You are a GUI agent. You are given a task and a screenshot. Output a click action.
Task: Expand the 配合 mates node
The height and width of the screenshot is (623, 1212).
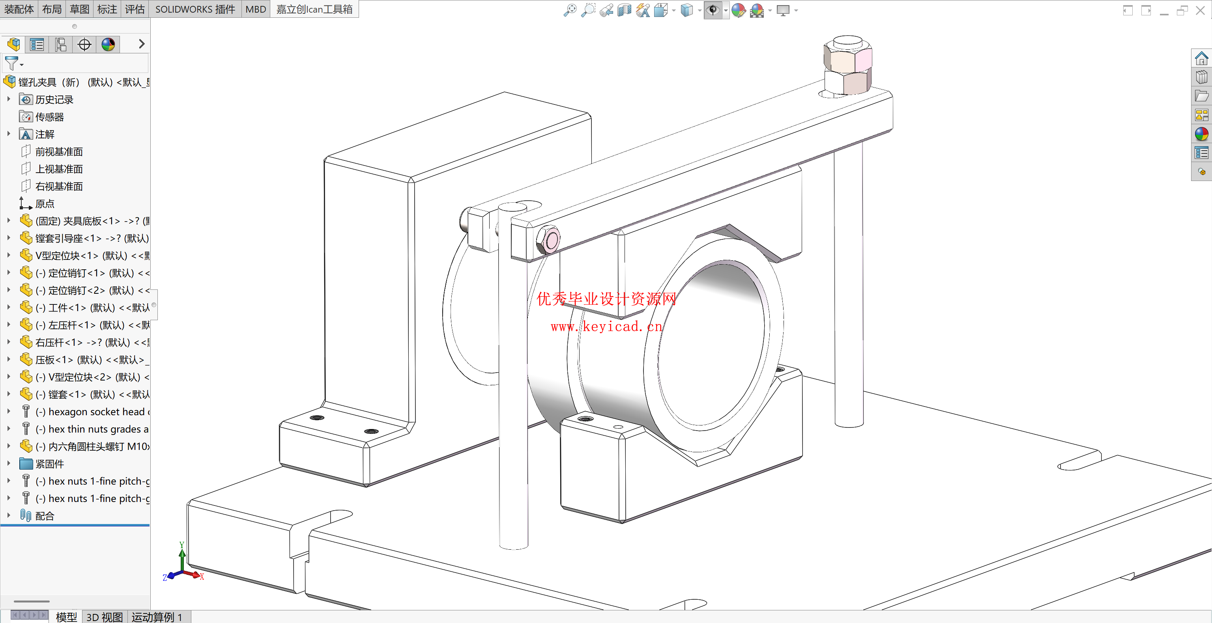[x=8, y=515]
